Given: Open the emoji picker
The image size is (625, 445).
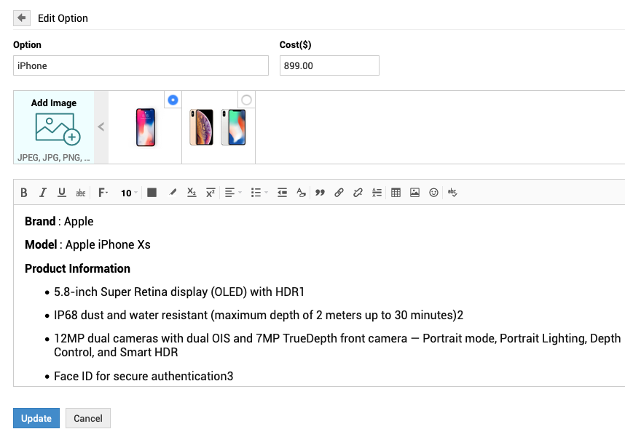Looking at the screenshot, I should [433, 193].
